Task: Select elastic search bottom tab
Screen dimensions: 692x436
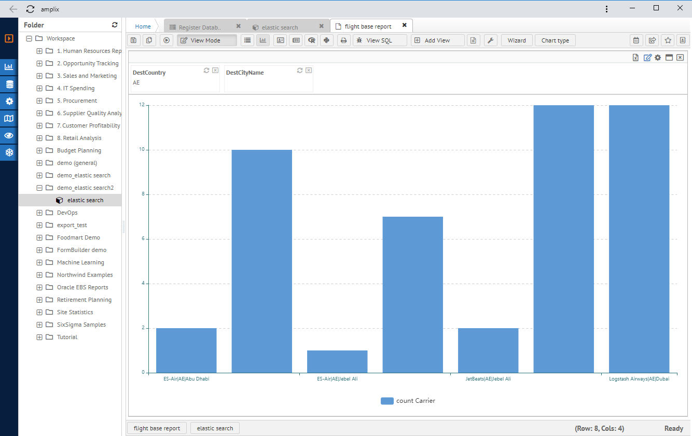Action: pos(215,428)
